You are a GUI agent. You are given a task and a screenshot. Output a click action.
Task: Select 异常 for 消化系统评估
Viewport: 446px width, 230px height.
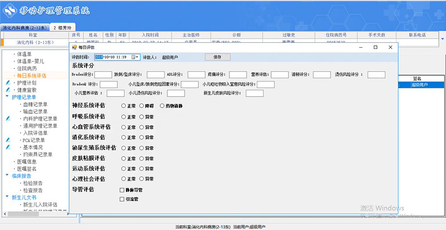[x=142, y=137]
